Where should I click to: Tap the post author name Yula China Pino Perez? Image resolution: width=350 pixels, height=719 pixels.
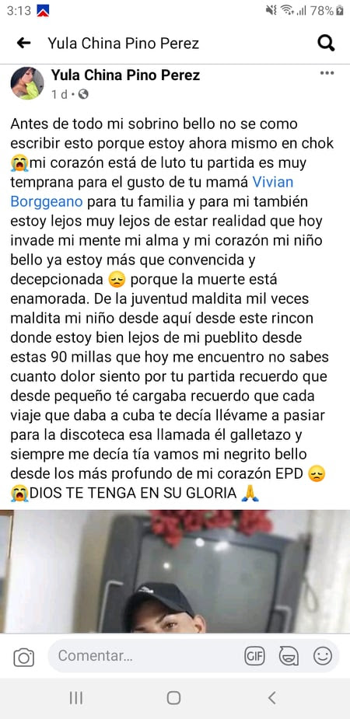point(125,75)
